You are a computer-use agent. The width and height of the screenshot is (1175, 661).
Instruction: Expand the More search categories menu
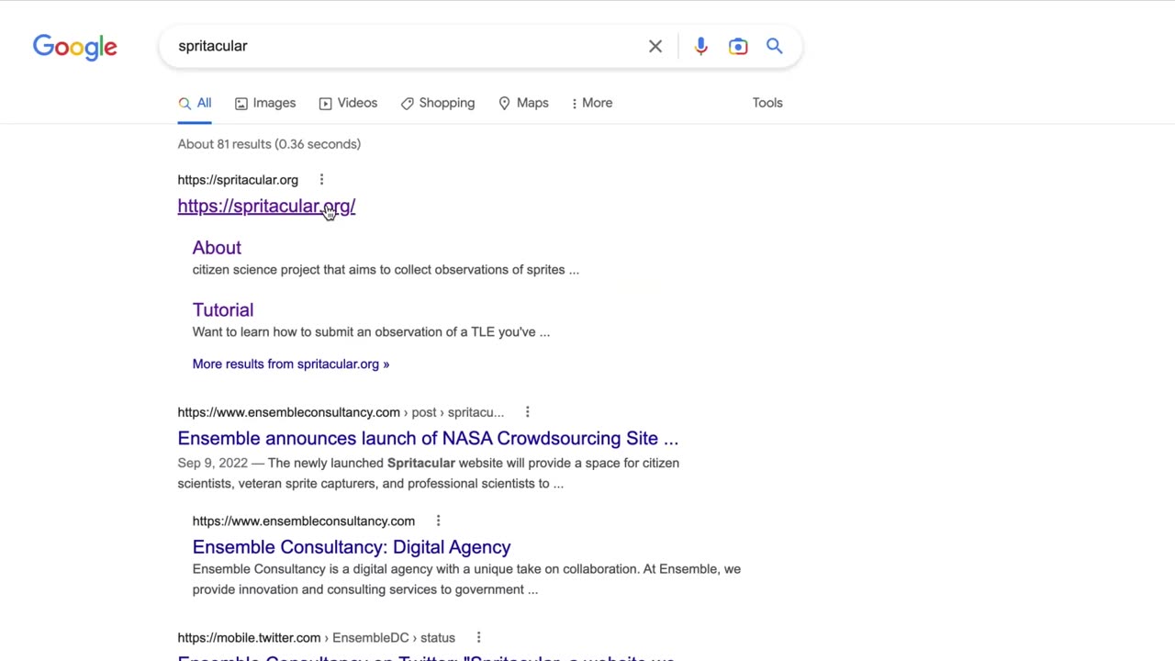(591, 103)
